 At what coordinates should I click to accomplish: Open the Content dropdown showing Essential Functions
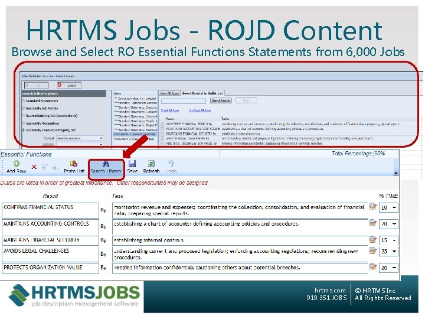80,138
